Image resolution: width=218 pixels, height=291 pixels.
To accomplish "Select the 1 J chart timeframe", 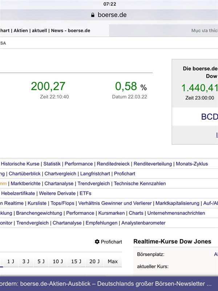I will [x=11, y=262].
